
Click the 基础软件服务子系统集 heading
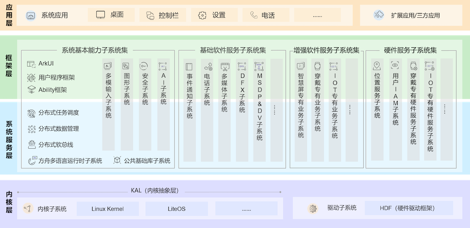coord(233,50)
